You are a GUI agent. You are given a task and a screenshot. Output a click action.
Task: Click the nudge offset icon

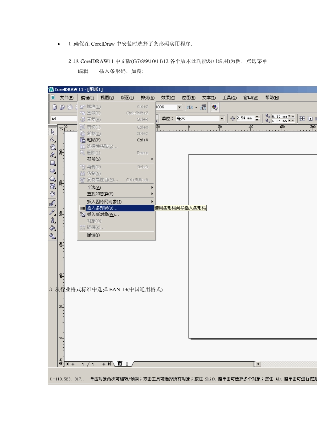coord(233,118)
